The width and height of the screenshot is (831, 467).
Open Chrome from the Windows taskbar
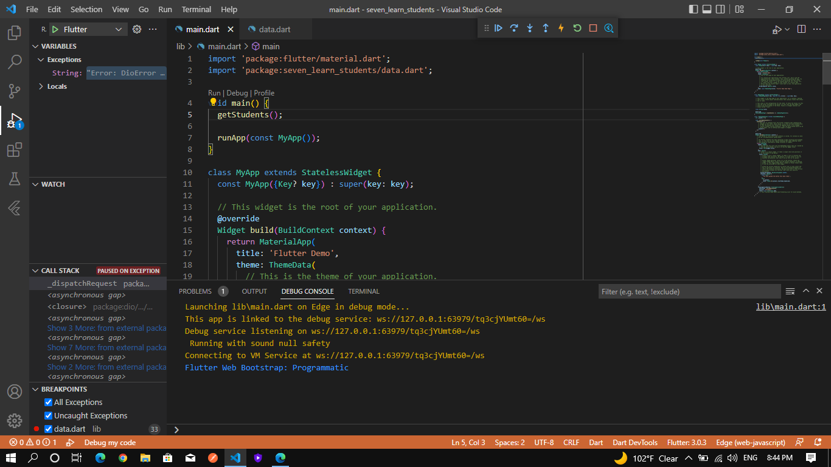click(123, 458)
